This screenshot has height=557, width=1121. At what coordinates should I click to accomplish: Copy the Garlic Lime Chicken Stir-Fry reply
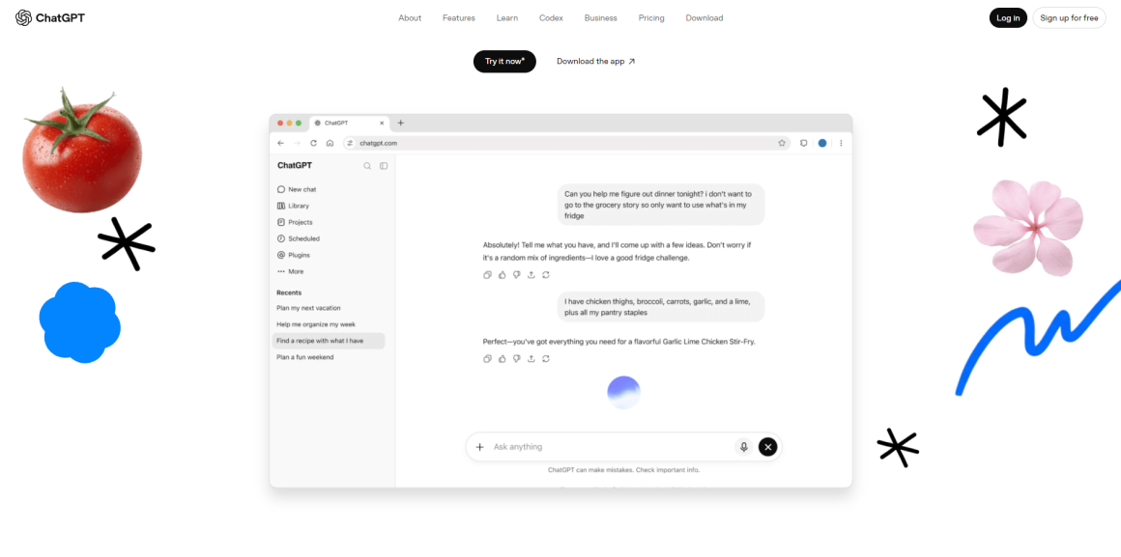(488, 358)
